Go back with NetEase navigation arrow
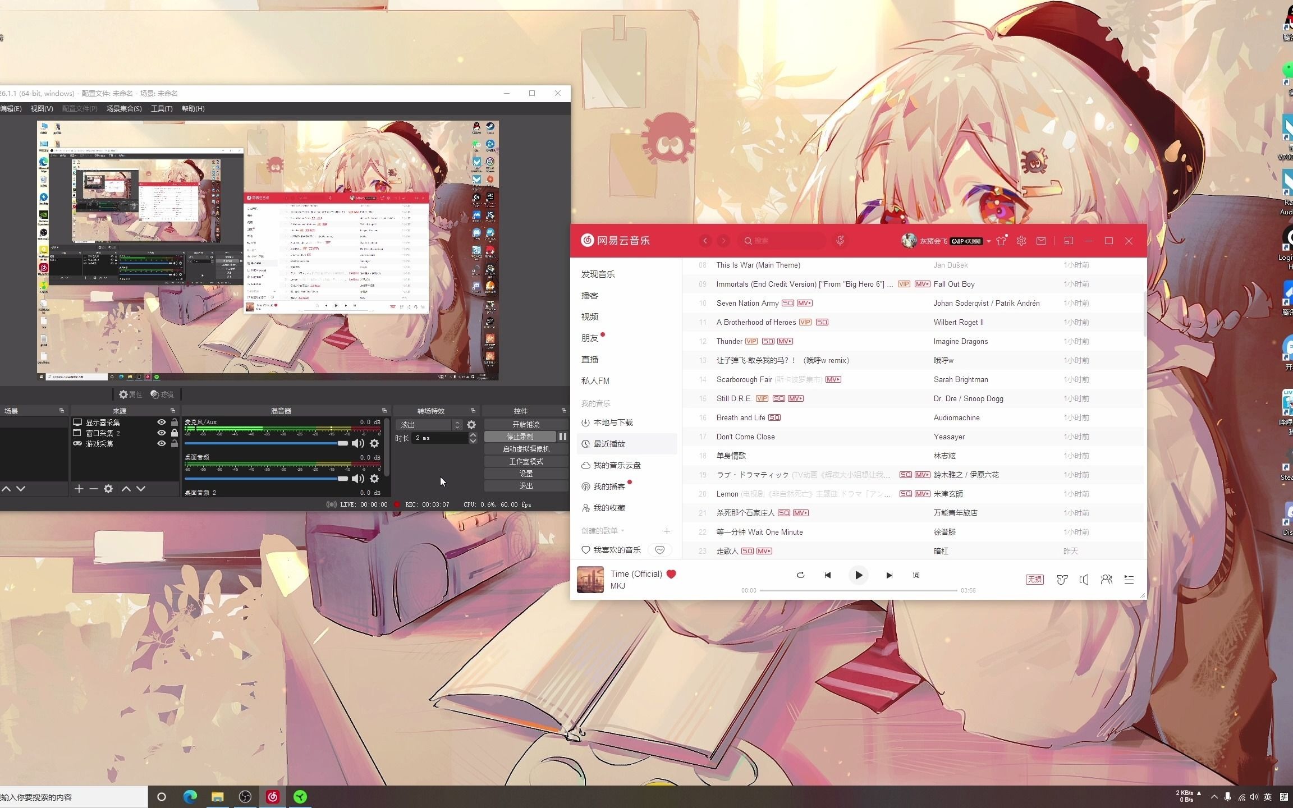1293x808 pixels. pyautogui.click(x=705, y=241)
